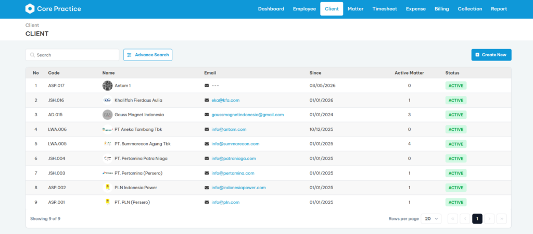Click the Advance Search button
Viewport: 533px width, 234px height.
[148, 55]
